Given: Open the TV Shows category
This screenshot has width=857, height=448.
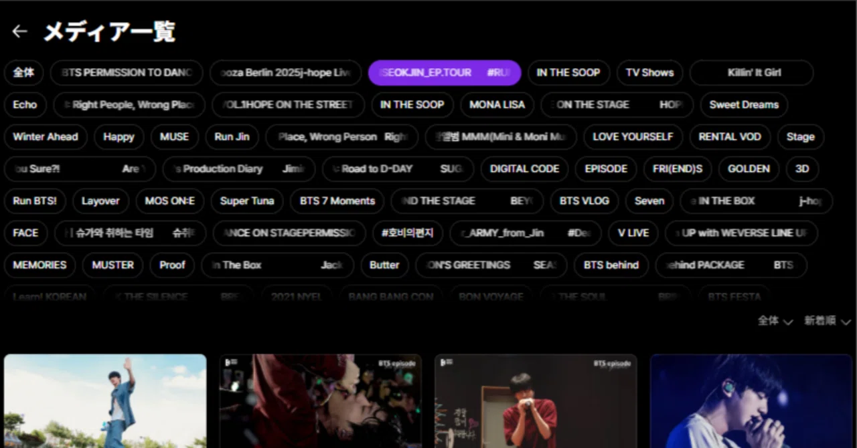Looking at the screenshot, I should [649, 72].
